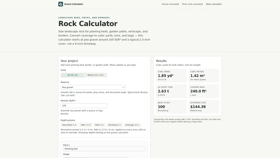Click the Area 1 name field Planting bed
280x158 pixels.
(x=104, y=149)
